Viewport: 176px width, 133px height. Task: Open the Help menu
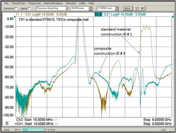pyautogui.click(x=91, y=3)
